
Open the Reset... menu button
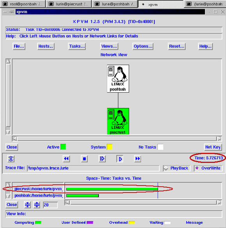(177, 46)
